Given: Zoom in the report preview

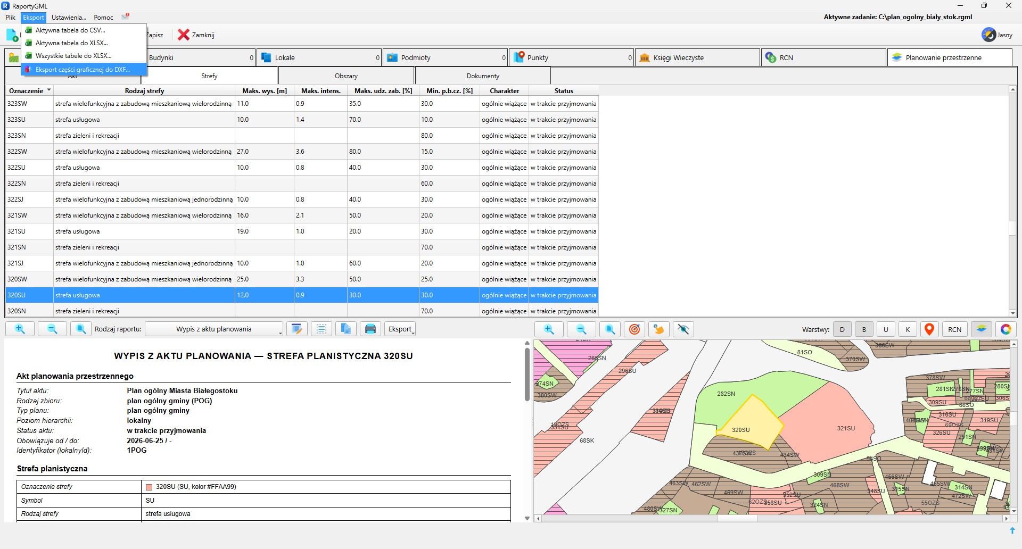Looking at the screenshot, I should point(20,329).
